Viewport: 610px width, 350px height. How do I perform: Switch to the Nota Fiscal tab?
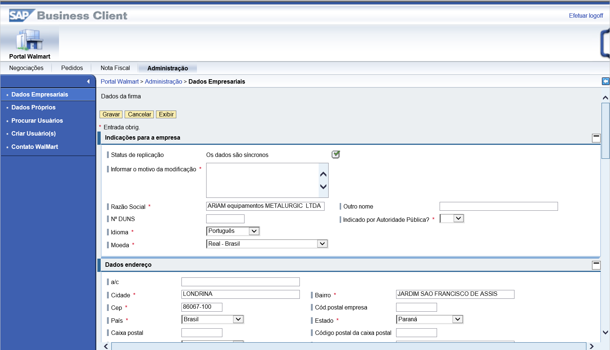click(x=115, y=68)
